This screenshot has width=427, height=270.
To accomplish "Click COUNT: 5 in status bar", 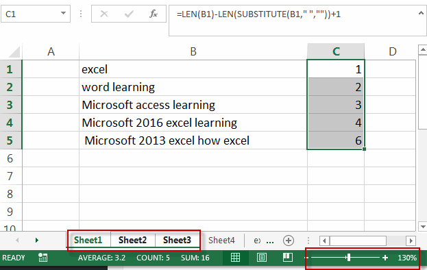I will (153, 258).
